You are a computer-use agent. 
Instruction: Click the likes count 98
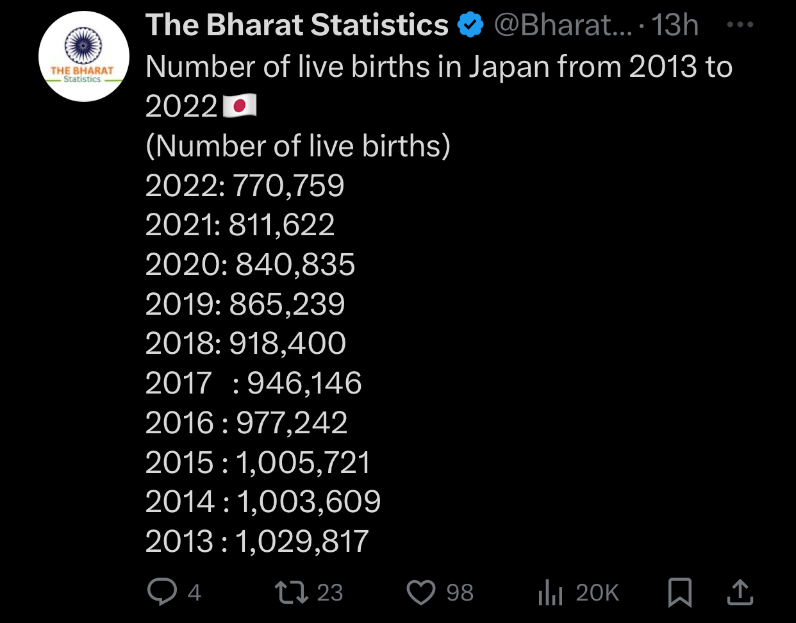coord(460,592)
